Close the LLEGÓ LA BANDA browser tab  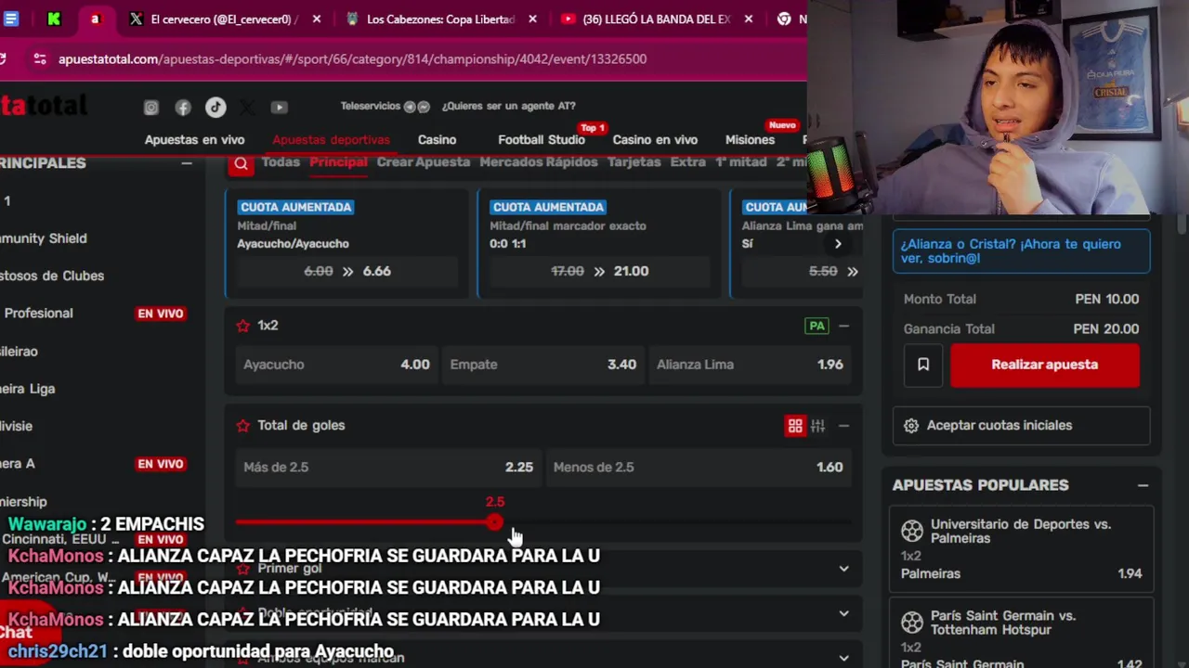(749, 19)
